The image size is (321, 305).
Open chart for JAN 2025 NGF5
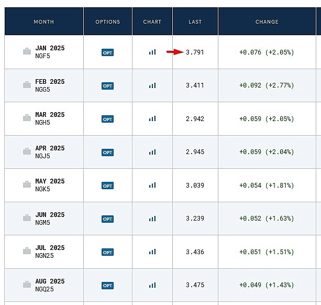tap(152, 52)
